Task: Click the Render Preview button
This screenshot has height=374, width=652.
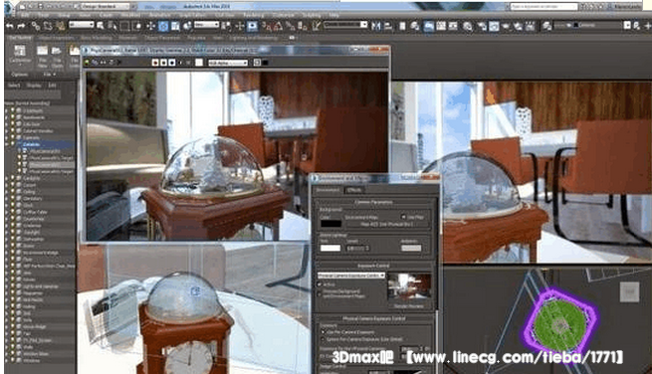Action: coord(409,306)
